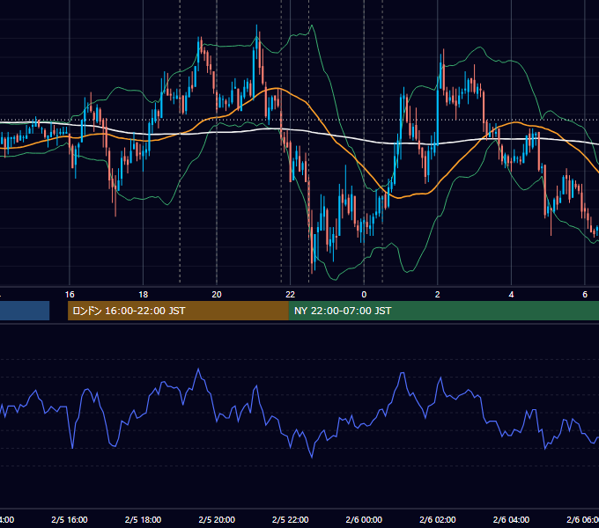Select the 0 hour label on the upper axis
599x528 pixels.
tap(364, 295)
